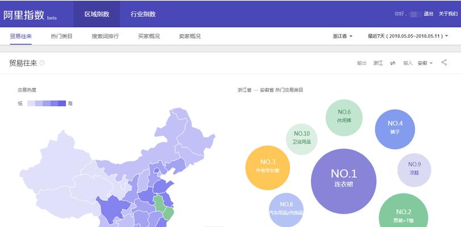Viewport: 461px width, 227px height.
Task: Select the 贸易往来 sub-tab
Action: [x=20, y=36]
